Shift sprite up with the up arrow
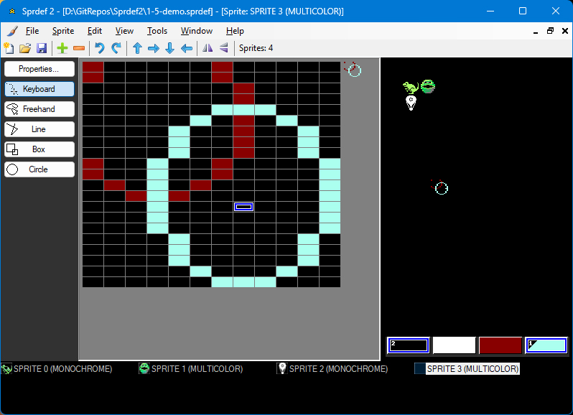Screen dimensions: 573x415 [x=137, y=48]
